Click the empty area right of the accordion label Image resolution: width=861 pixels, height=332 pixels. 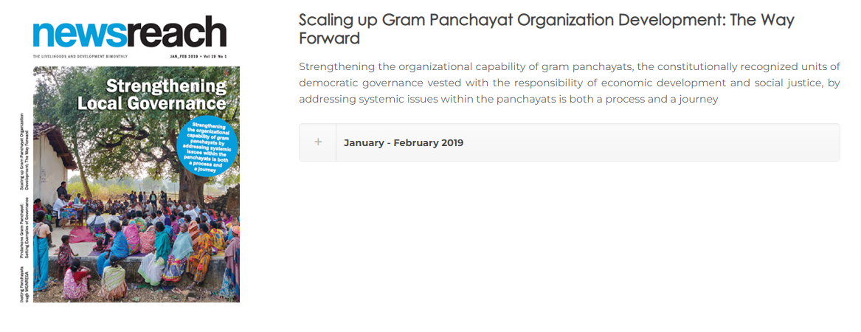click(651, 142)
